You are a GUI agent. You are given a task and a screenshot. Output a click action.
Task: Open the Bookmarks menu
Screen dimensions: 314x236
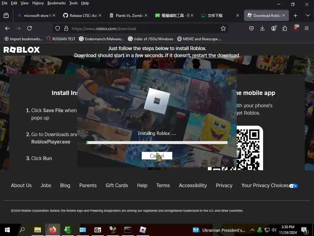point(56,3)
